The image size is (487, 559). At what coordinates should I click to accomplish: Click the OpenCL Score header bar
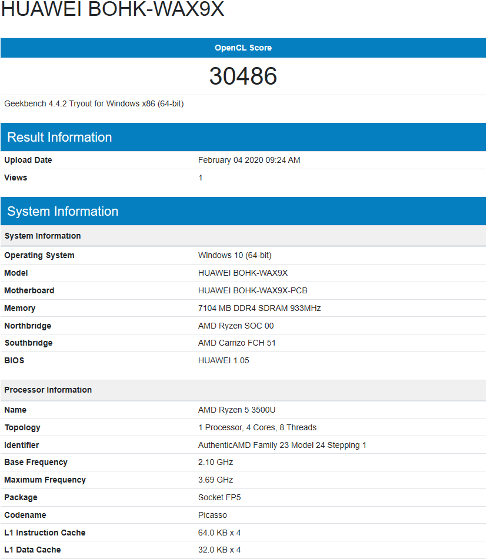pyautogui.click(x=243, y=48)
